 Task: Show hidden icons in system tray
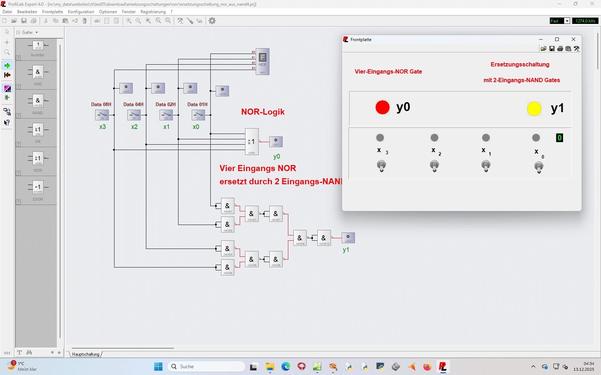[x=533, y=366]
